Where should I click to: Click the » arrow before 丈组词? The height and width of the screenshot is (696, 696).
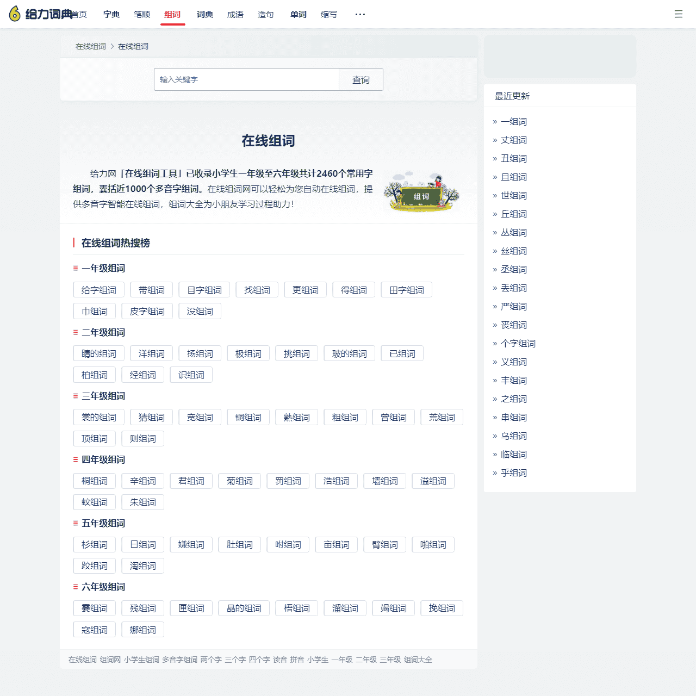click(x=495, y=140)
